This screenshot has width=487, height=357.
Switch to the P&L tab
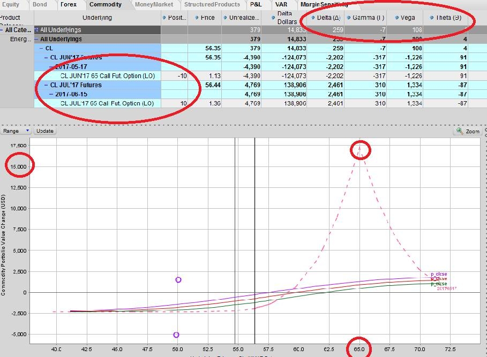tap(256, 5)
